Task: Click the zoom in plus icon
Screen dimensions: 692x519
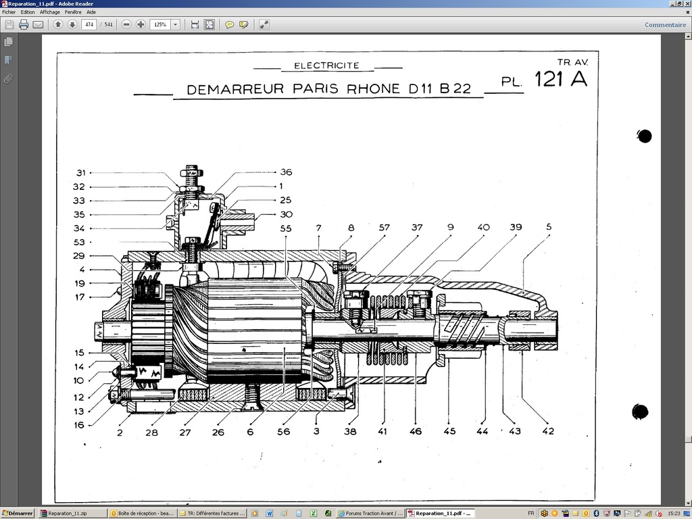Action: pos(141,25)
